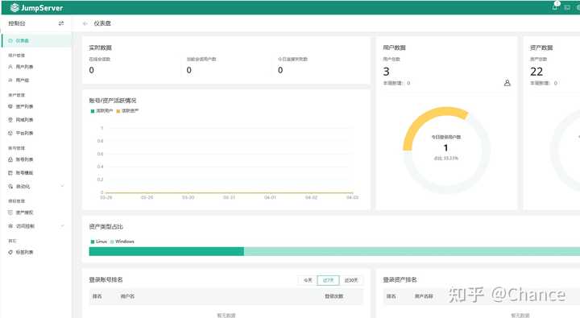Click the 账号列表 lock icon
The image size is (580, 318).
(x=10, y=159)
